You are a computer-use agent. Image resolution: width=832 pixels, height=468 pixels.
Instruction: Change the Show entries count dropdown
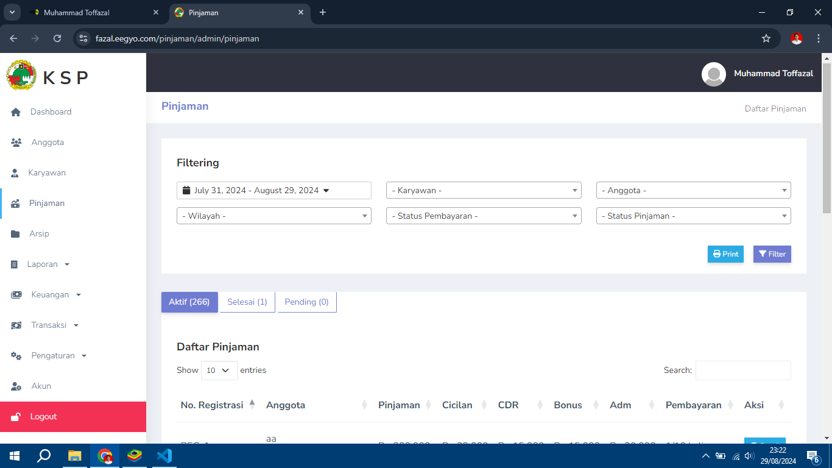click(x=219, y=370)
